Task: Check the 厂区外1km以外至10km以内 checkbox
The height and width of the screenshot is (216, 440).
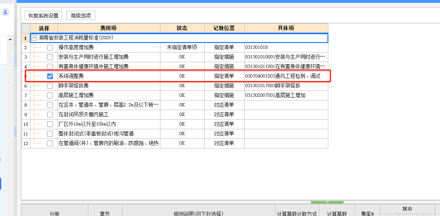Action: [50, 124]
